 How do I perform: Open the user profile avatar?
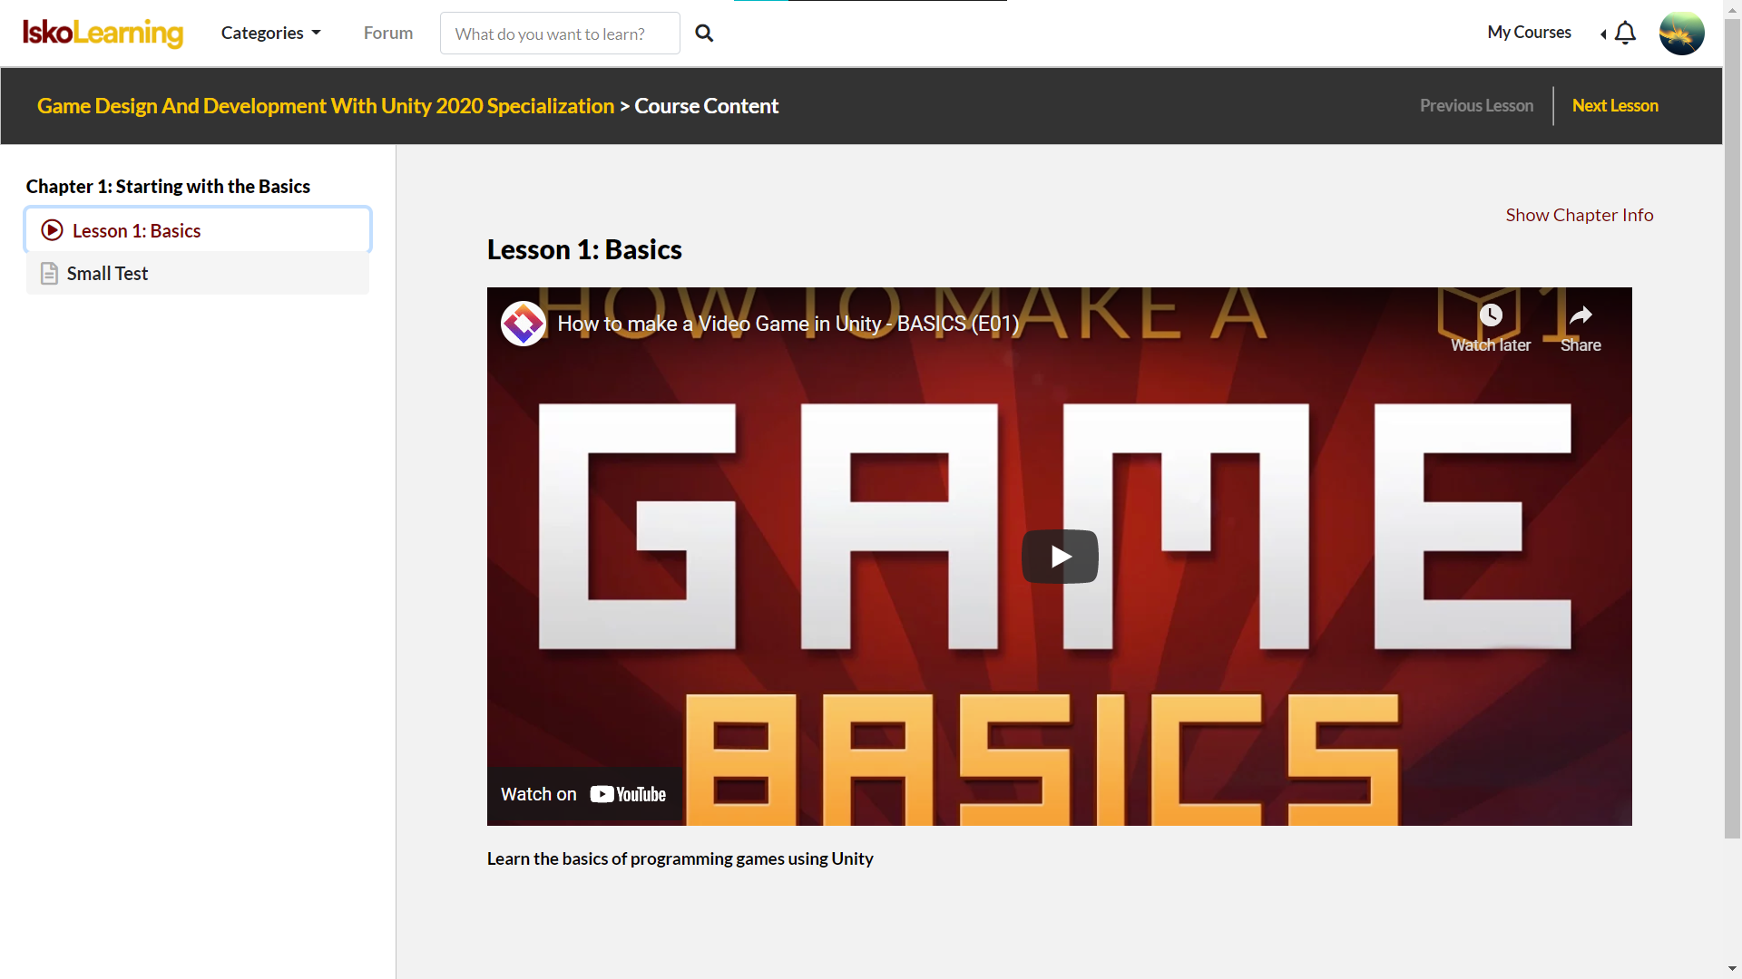pyautogui.click(x=1681, y=34)
